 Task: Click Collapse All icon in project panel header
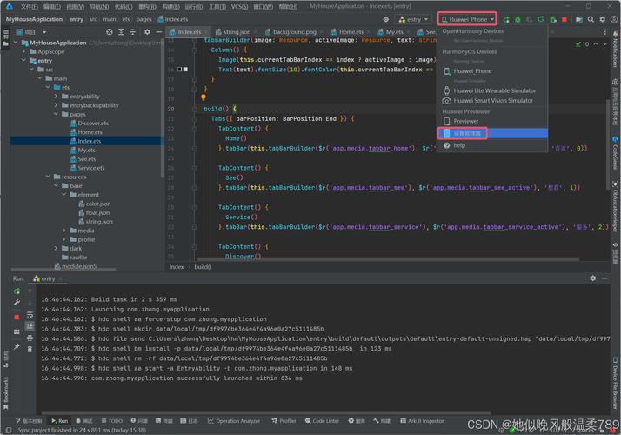click(133, 31)
